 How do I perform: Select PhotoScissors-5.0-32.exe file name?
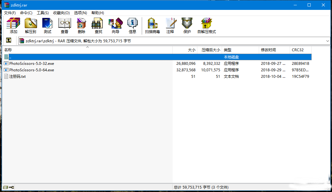[x=32, y=64]
